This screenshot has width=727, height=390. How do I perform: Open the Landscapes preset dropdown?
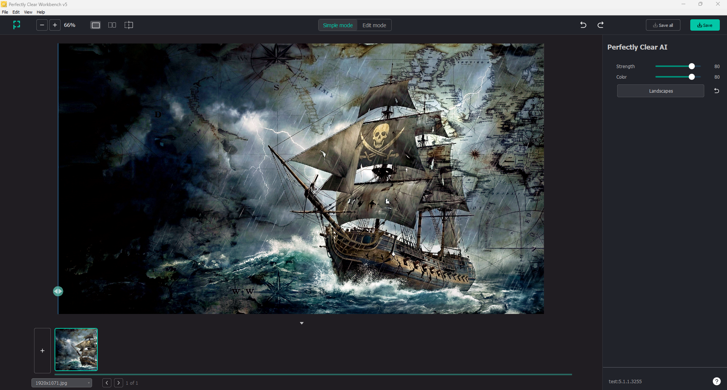(x=660, y=91)
